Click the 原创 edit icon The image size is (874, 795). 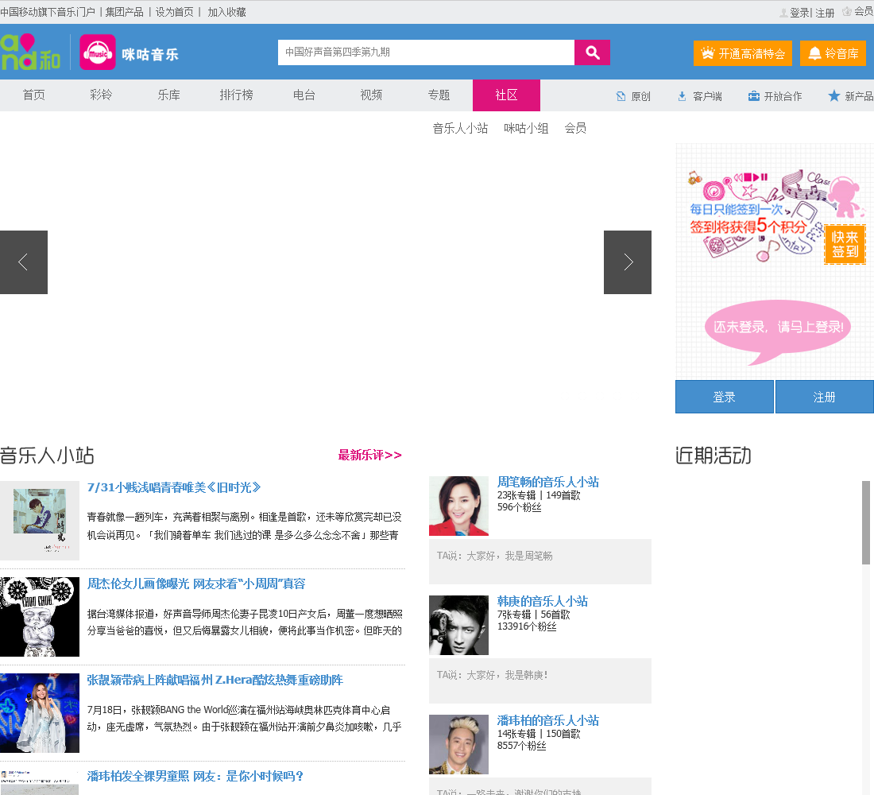621,96
